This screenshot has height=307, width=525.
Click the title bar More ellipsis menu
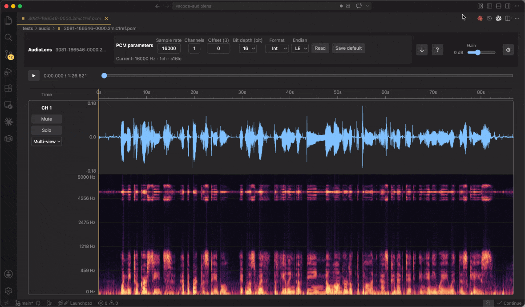pyautogui.click(x=517, y=6)
